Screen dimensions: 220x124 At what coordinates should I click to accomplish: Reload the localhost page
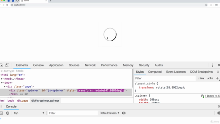7,5
